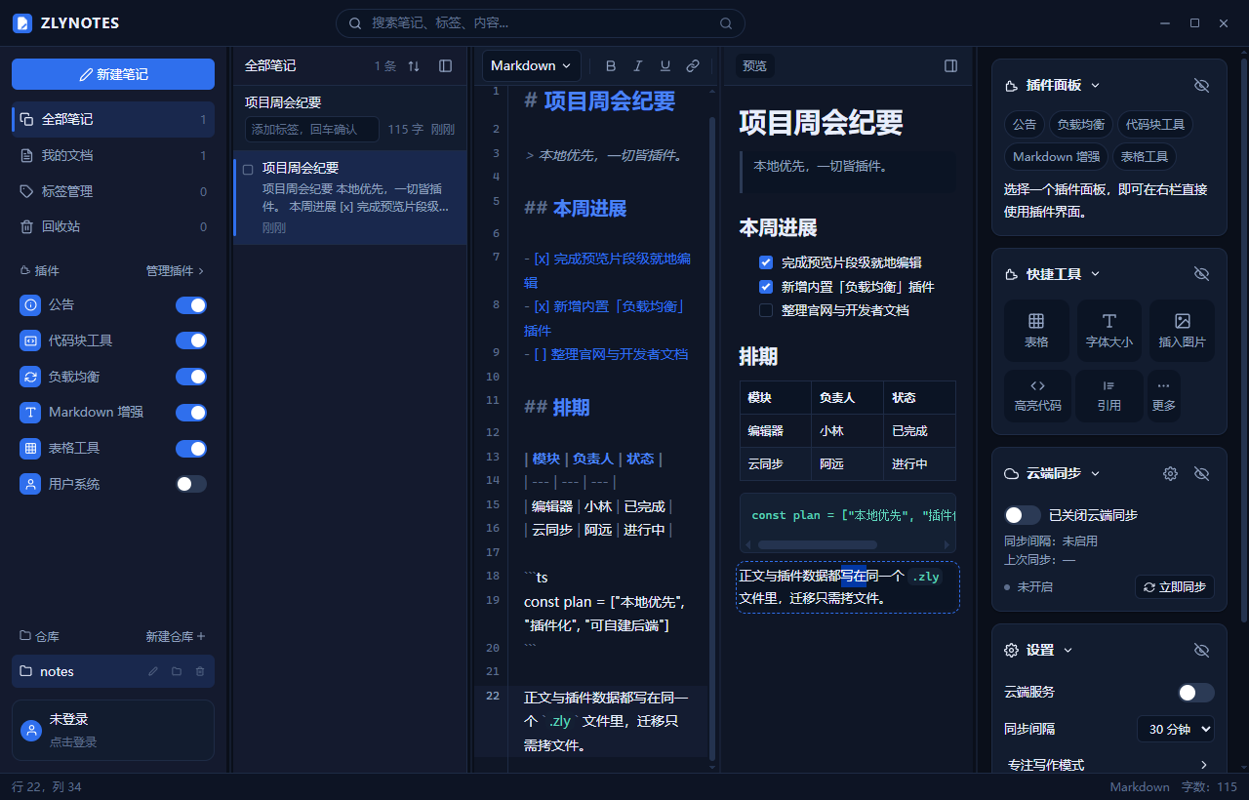Click 新建仓库 + to add a vault
1249x800 pixels.
tap(176, 636)
